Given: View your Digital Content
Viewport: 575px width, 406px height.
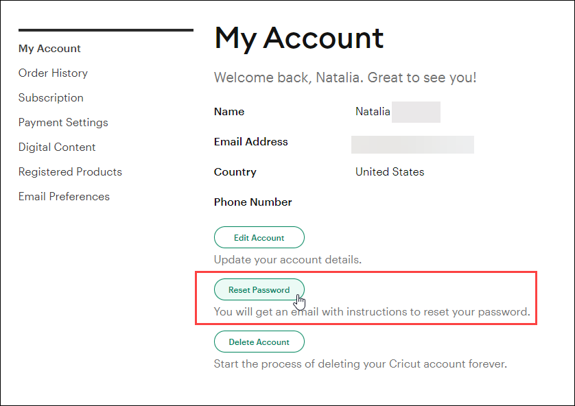Looking at the screenshot, I should (57, 147).
